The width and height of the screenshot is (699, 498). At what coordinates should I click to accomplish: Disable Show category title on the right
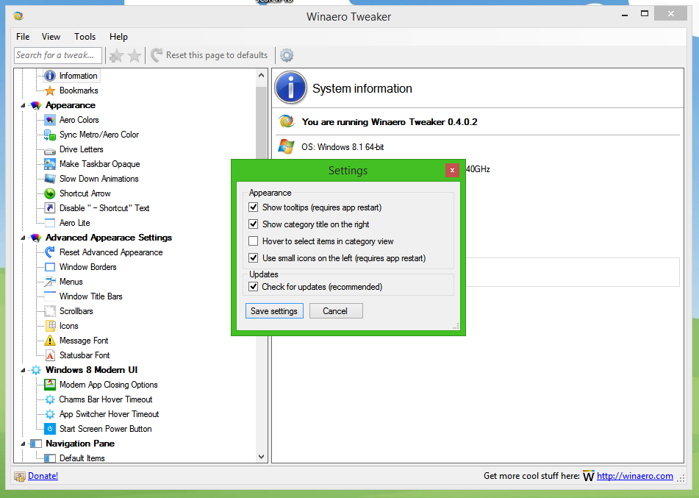(253, 224)
